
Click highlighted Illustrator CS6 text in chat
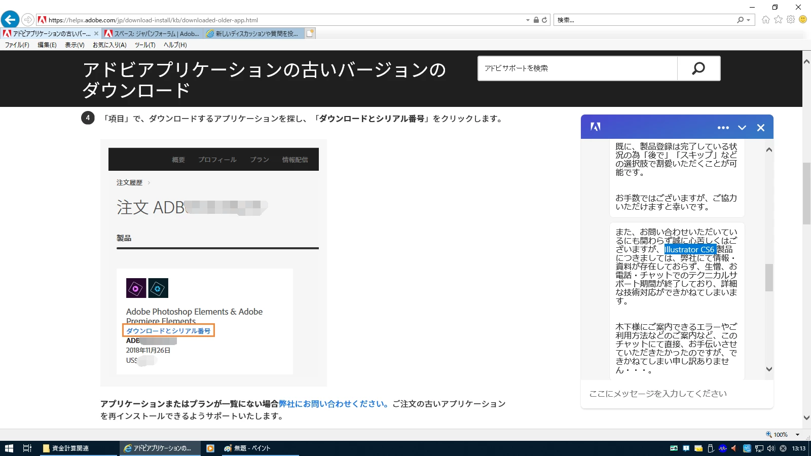point(689,249)
